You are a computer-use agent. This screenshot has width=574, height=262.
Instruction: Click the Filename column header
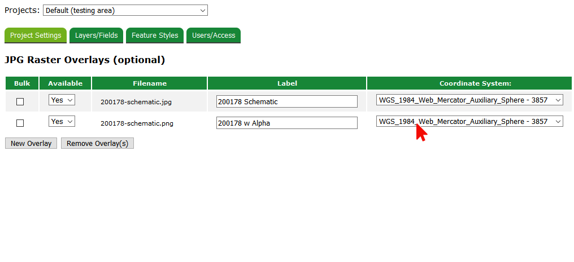pyautogui.click(x=150, y=83)
